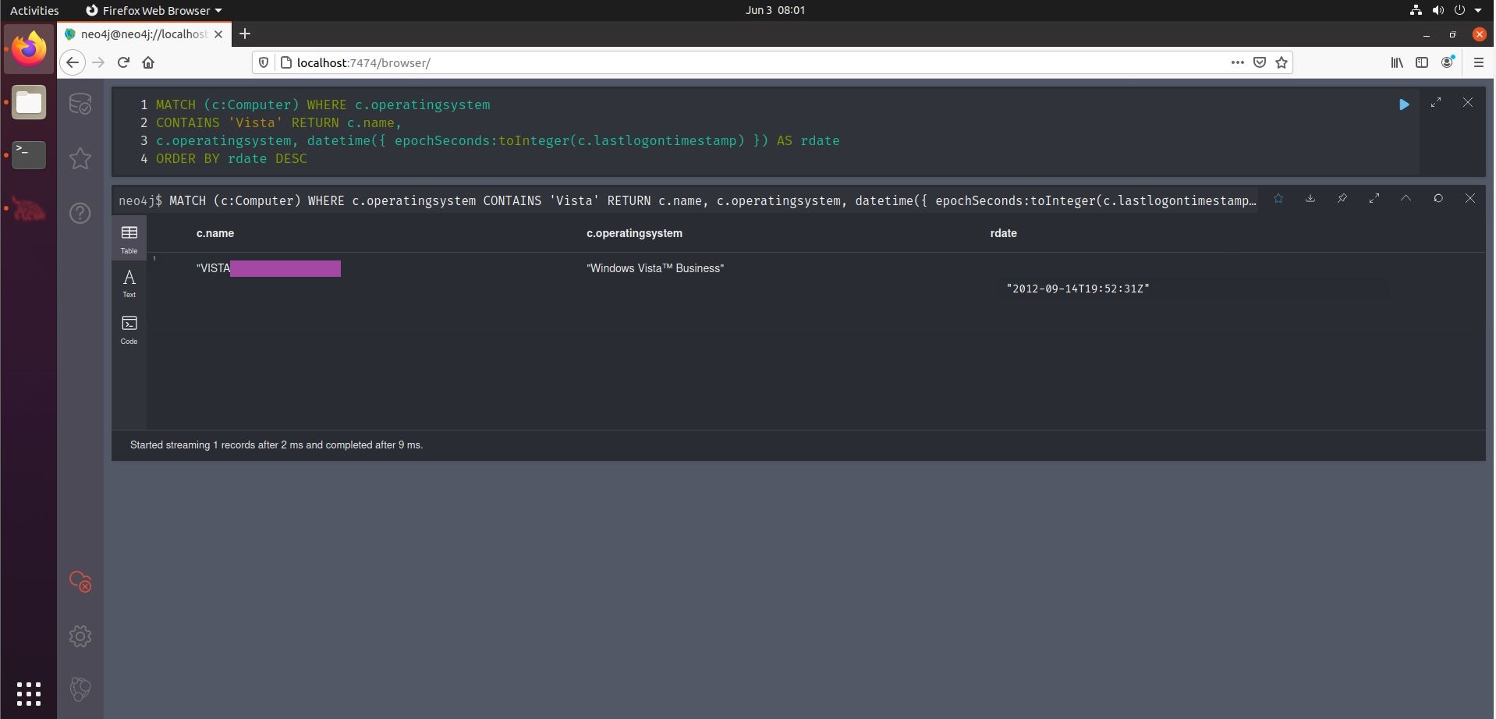Save page to Pocket
1496x719 pixels.
tap(1259, 62)
